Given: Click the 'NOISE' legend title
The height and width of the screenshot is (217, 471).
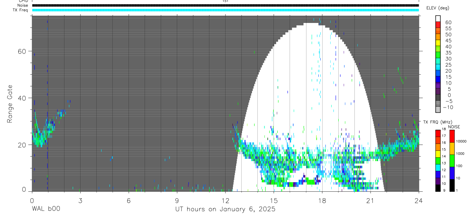Looking at the screenshot, I should coord(454,127).
